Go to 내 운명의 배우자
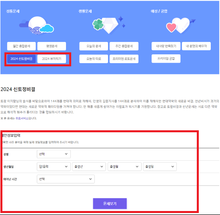 coord(196,46)
